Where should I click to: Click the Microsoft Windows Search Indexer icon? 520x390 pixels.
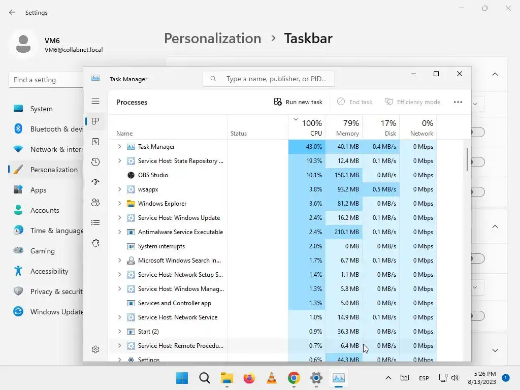coord(131,261)
